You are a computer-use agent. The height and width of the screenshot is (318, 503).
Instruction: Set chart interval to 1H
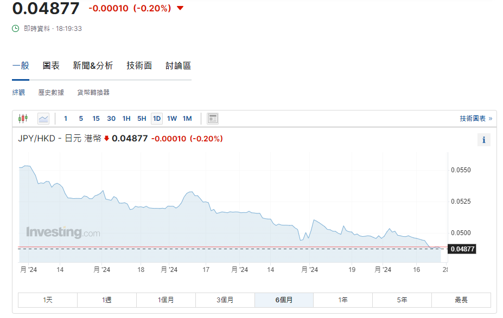coord(126,119)
